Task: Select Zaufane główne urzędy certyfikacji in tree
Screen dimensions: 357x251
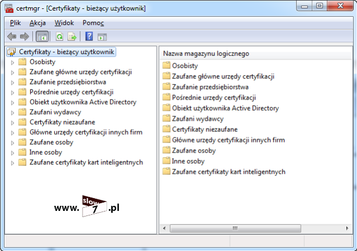Action: (x=80, y=72)
